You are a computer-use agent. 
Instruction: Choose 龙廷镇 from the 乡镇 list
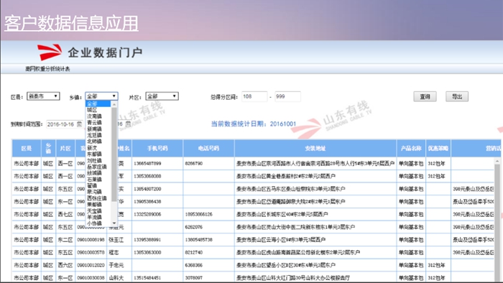tap(94, 135)
